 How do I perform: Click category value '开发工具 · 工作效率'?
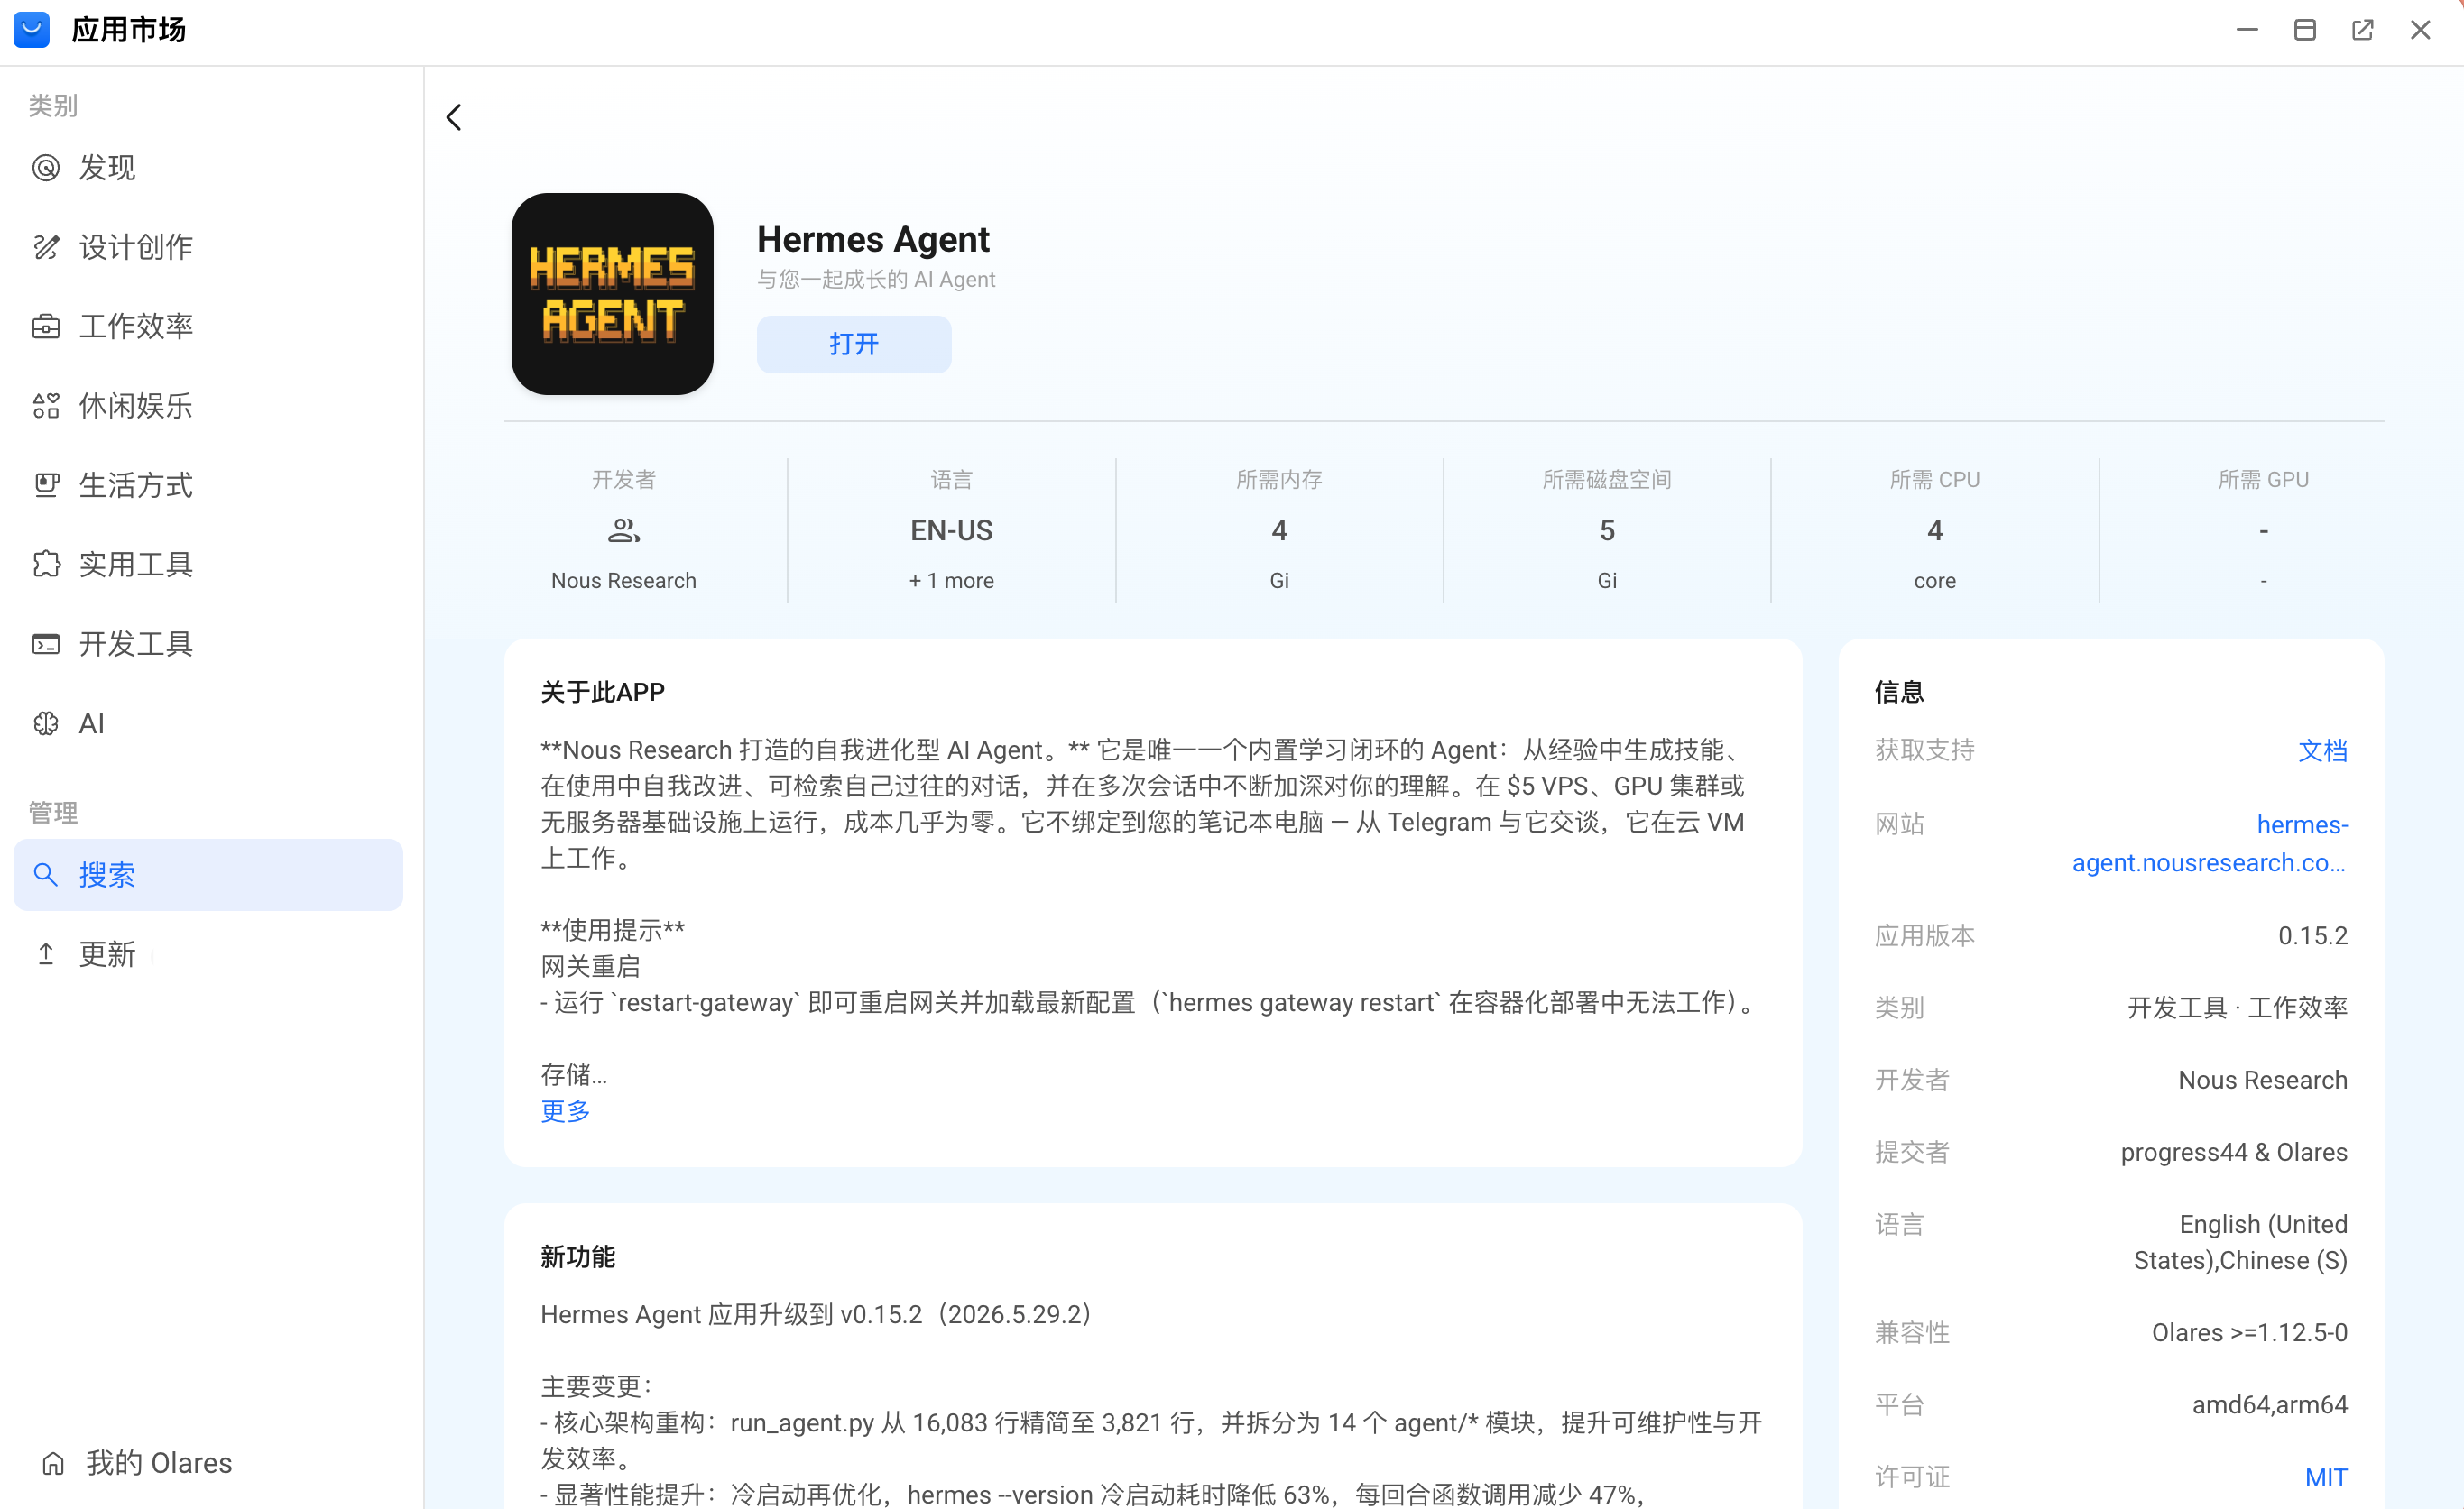[x=2237, y=1007]
